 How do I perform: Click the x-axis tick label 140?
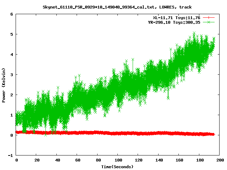click(x=159, y=160)
